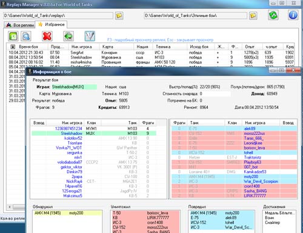Select ally player kolobkov52
The image size is (303, 233).
94,138
